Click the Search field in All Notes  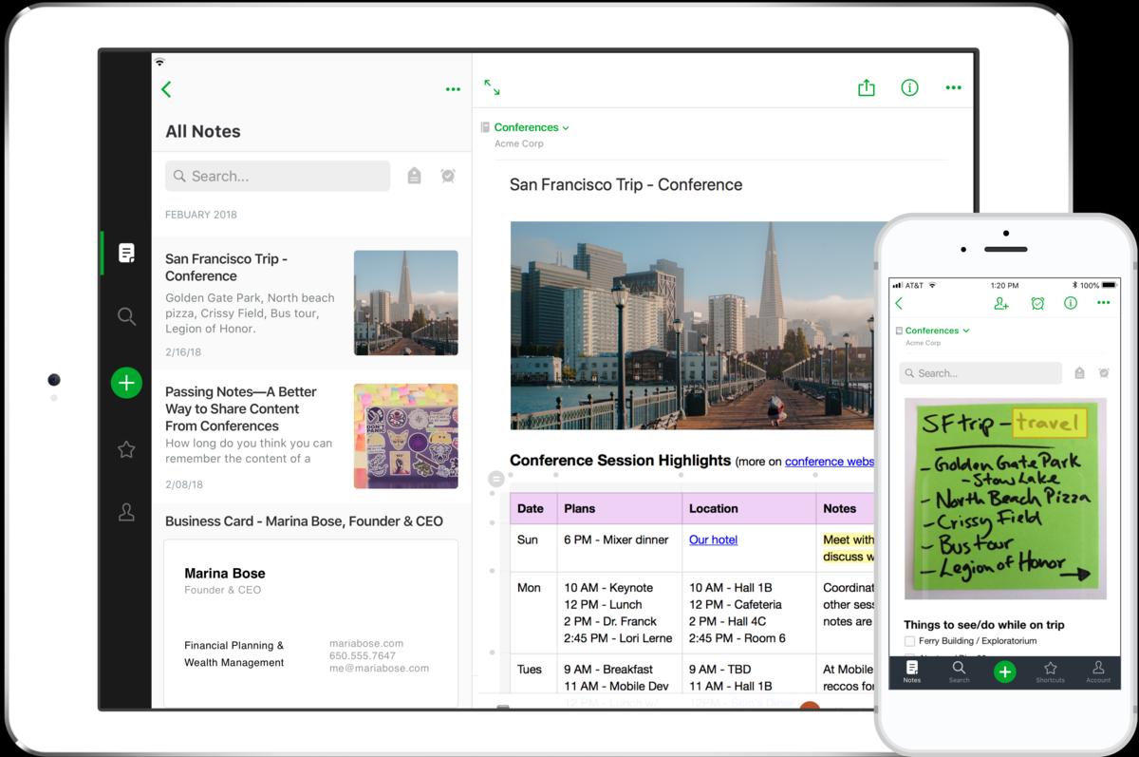pyautogui.click(x=277, y=176)
